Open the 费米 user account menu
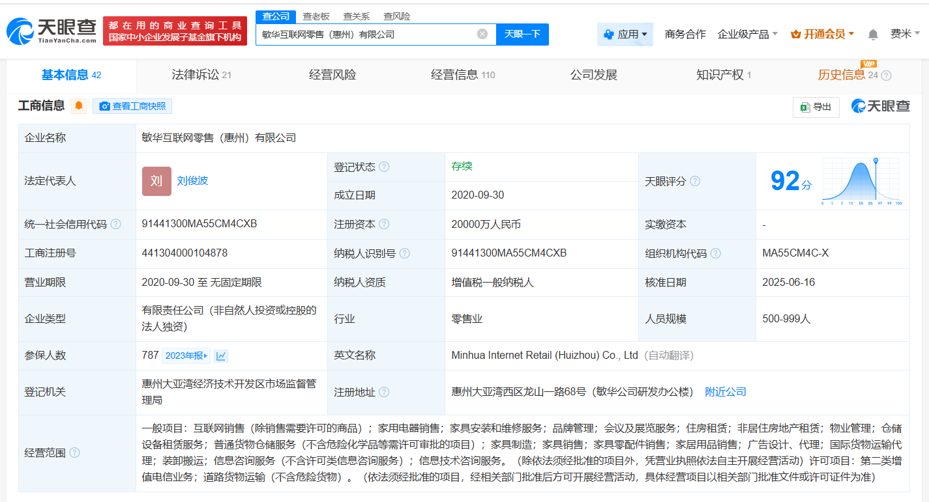The height and width of the screenshot is (502, 929). click(x=905, y=34)
